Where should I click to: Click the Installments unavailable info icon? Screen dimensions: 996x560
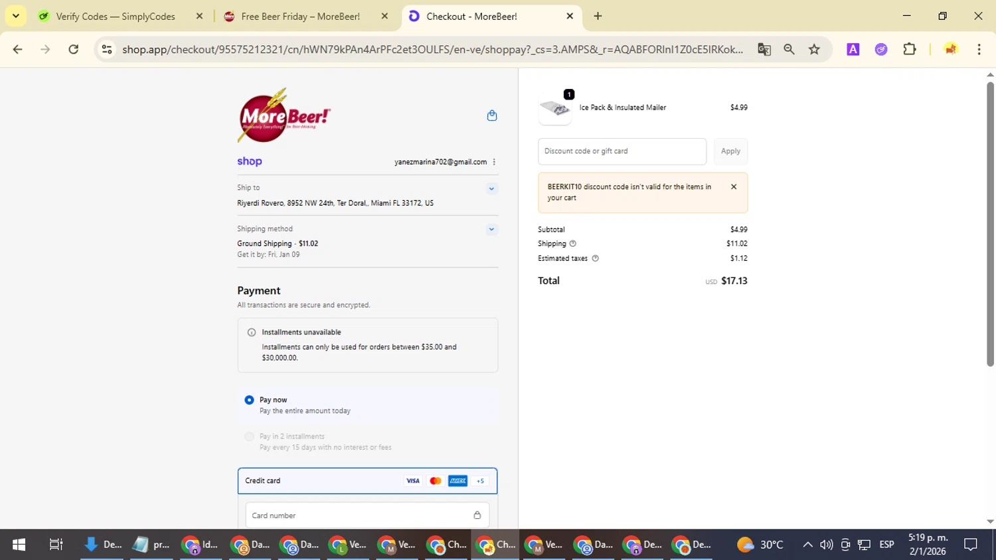point(252,332)
